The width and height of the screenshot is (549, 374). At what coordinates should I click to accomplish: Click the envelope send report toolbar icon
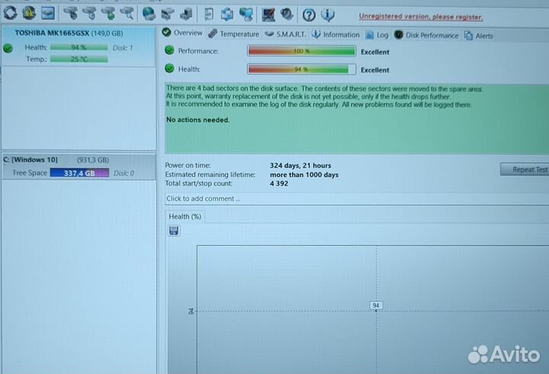pyautogui.click(x=48, y=13)
